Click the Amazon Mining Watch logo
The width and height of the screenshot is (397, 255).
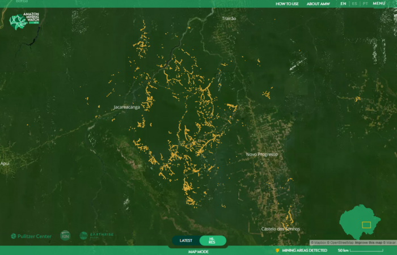pos(24,23)
